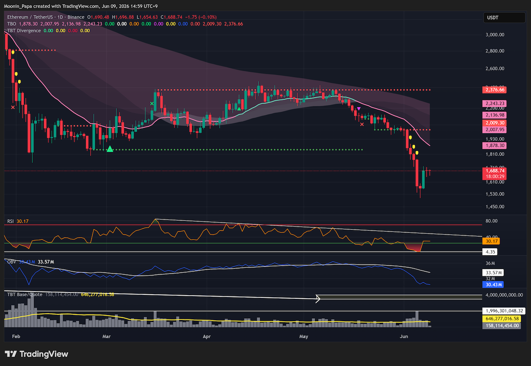Select the RSI indicator label
The height and width of the screenshot is (366, 531).
pos(11,220)
